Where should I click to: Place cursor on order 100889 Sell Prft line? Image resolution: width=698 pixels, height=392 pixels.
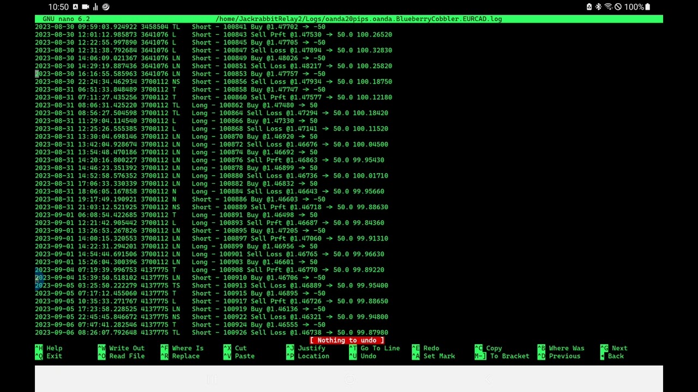point(212,207)
